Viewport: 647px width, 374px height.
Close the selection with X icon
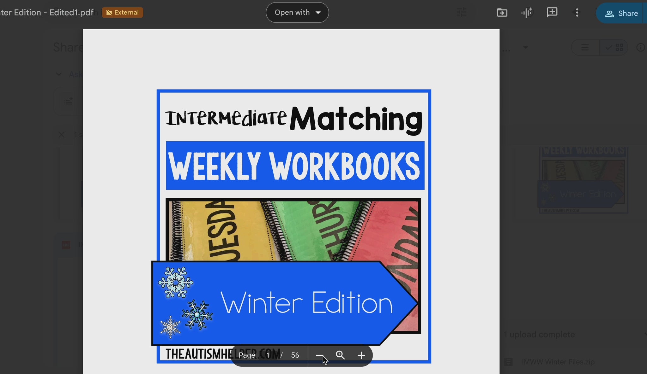61,135
